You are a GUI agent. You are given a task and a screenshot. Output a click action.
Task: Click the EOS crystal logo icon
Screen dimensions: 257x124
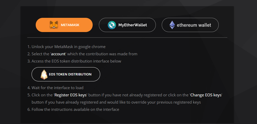(x=44, y=74)
